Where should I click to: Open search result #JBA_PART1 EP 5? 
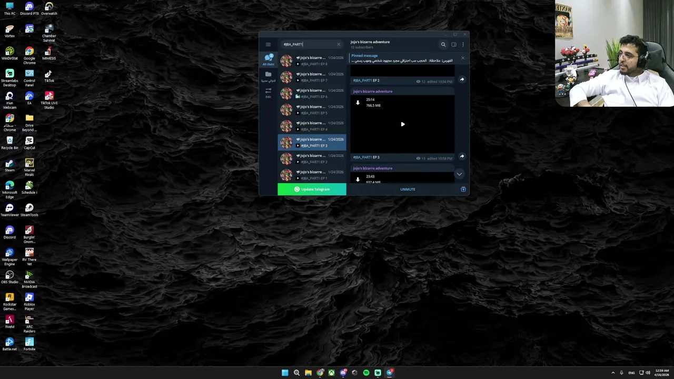[x=312, y=109]
